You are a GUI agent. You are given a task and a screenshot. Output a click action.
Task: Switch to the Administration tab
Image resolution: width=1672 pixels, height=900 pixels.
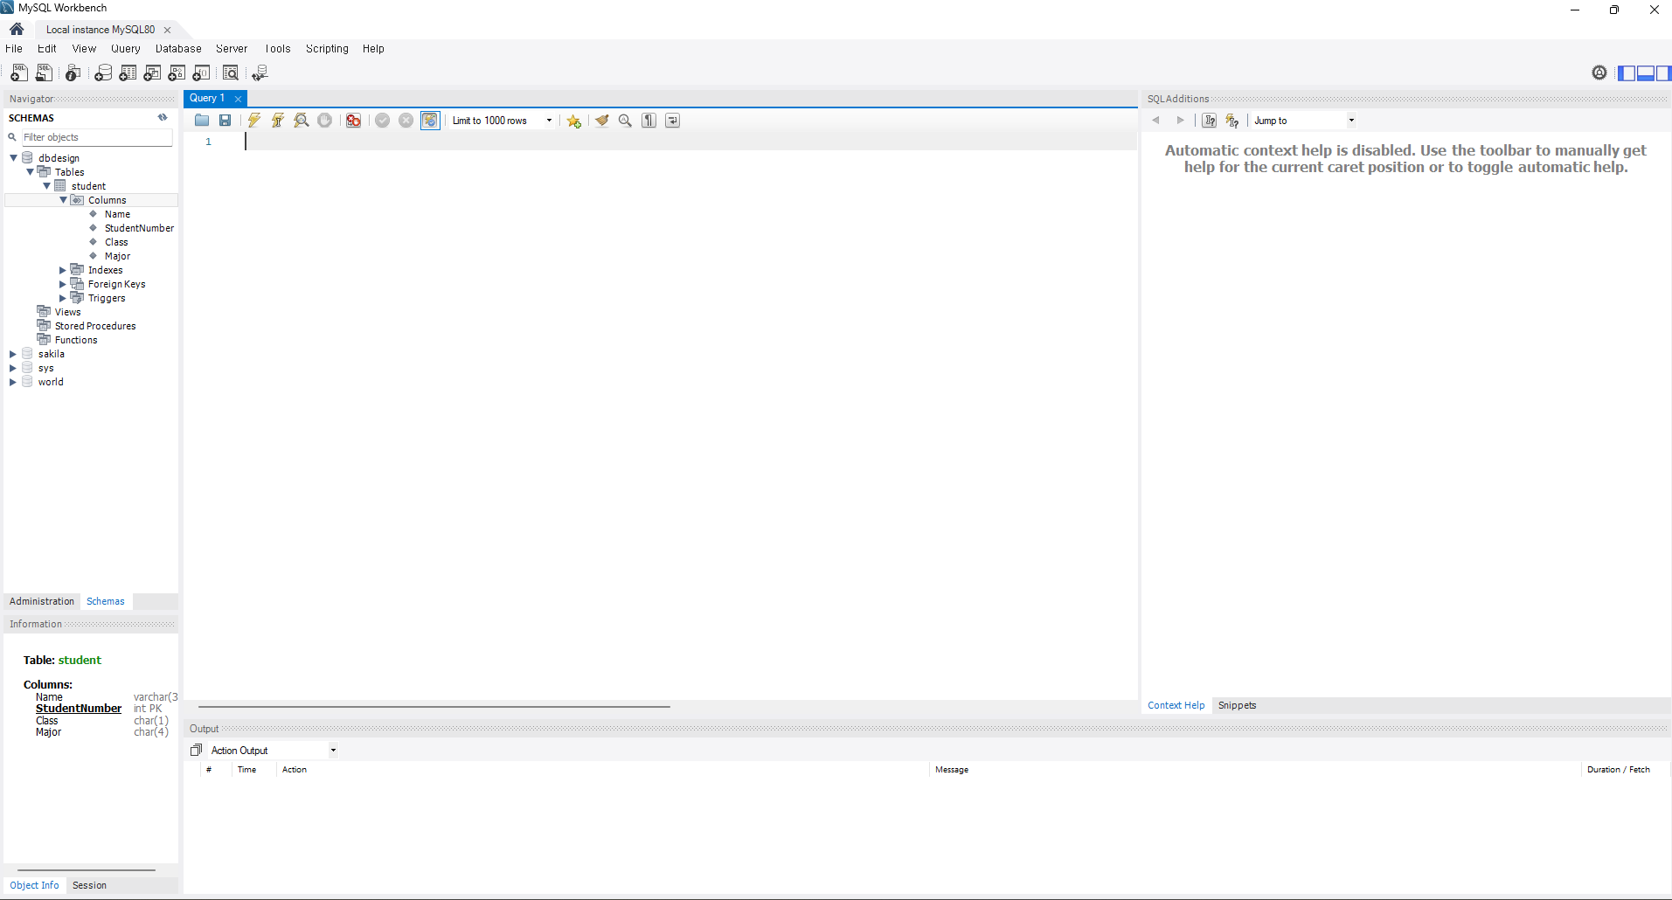(x=42, y=601)
